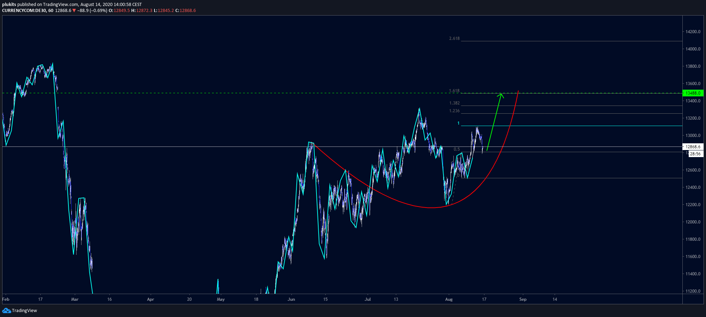Click the 0.5 Fibonacci level label
The image size is (706, 317).
(x=457, y=149)
